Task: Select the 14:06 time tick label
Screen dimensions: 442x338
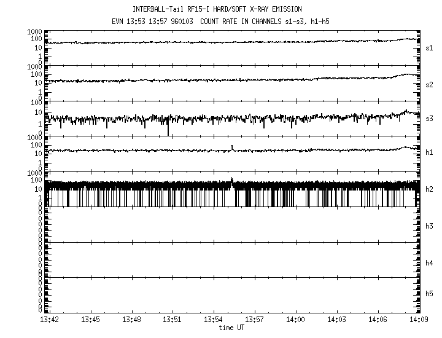Action: [378, 320]
